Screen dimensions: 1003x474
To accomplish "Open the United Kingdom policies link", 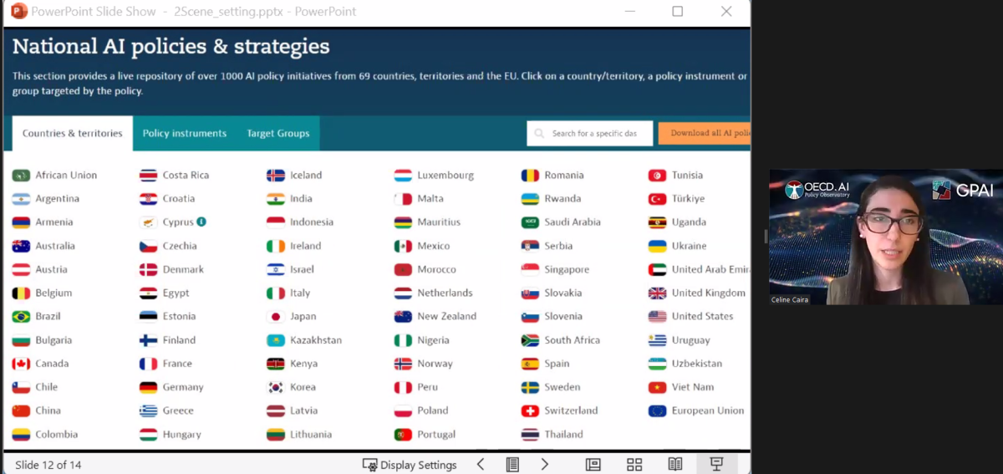I will point(708,293).
